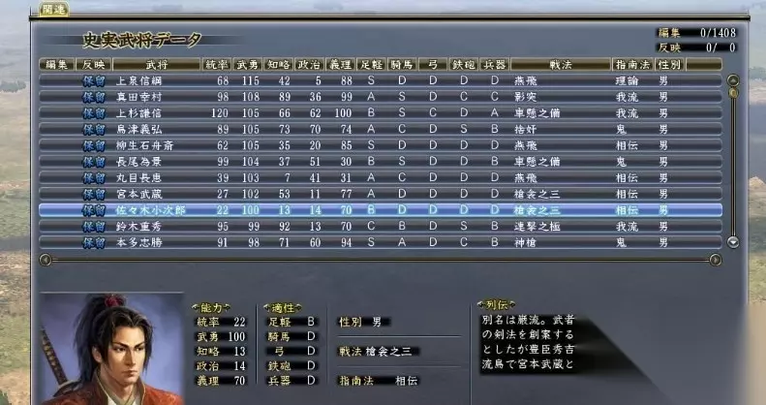Select the 本多忠勝 officer row
Viewport: 766px width, 405px height.
(381, 242)
